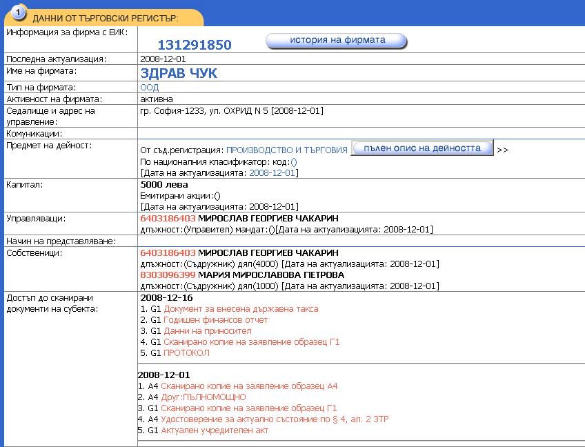Open the Актуален учредителен акт document
The image size is (585, 447).
(215, 430)
